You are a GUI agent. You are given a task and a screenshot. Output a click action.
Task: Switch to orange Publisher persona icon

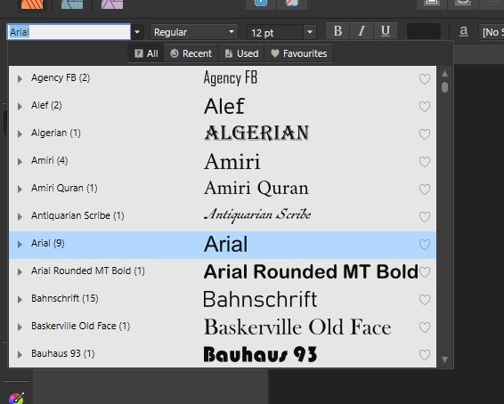tap(32, 4)
